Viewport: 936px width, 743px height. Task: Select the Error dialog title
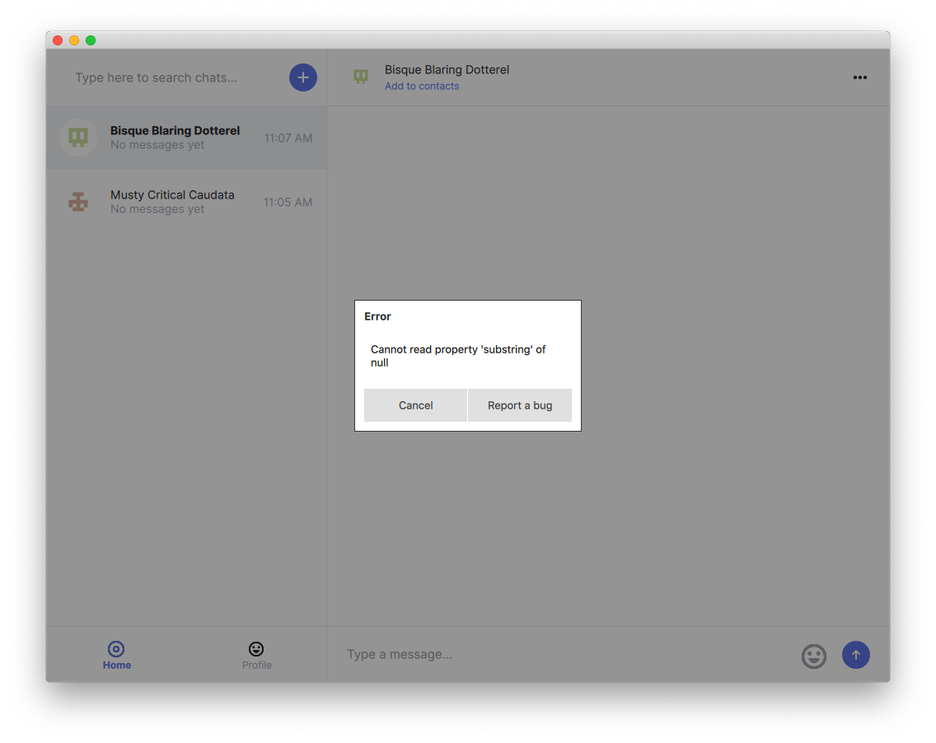point(377,316)
